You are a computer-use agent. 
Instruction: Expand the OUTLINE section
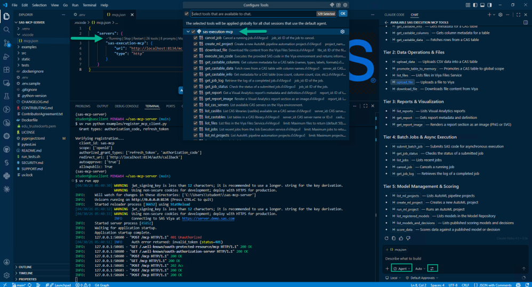pyautogui.click(x=25, y=267)
